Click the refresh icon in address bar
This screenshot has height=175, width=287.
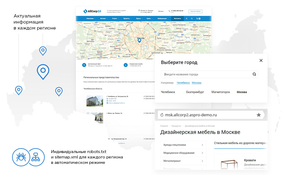(x=162, y=115)
